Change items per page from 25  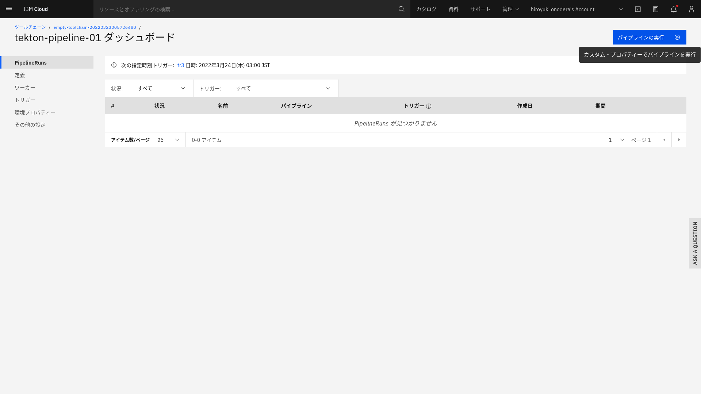tap(168, 140)
